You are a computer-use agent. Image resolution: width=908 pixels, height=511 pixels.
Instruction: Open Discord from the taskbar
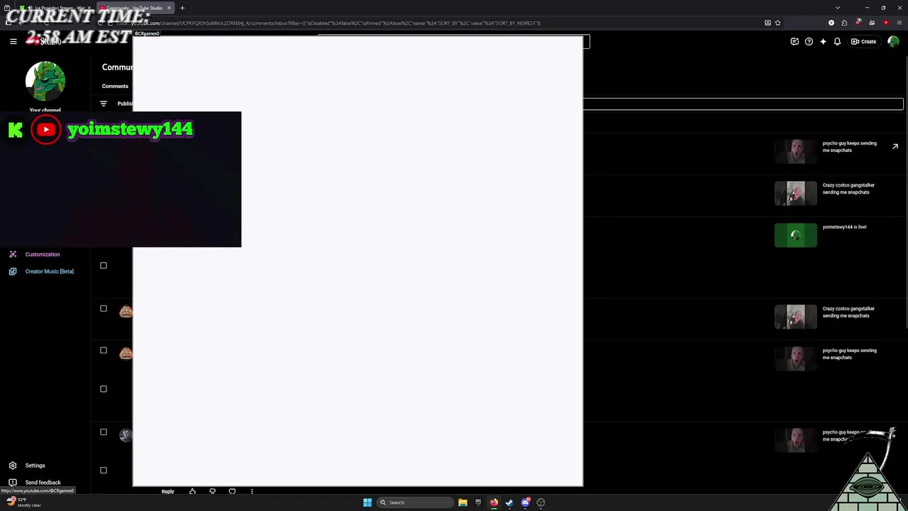click(x=525, y=502)
